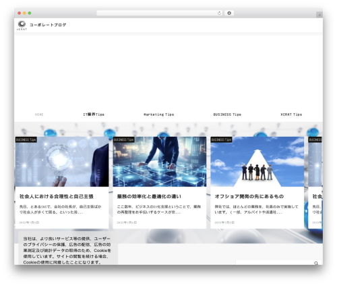Click the browser address bar
The width and height of the screenshot is (337, 285).
coord(160,13)
